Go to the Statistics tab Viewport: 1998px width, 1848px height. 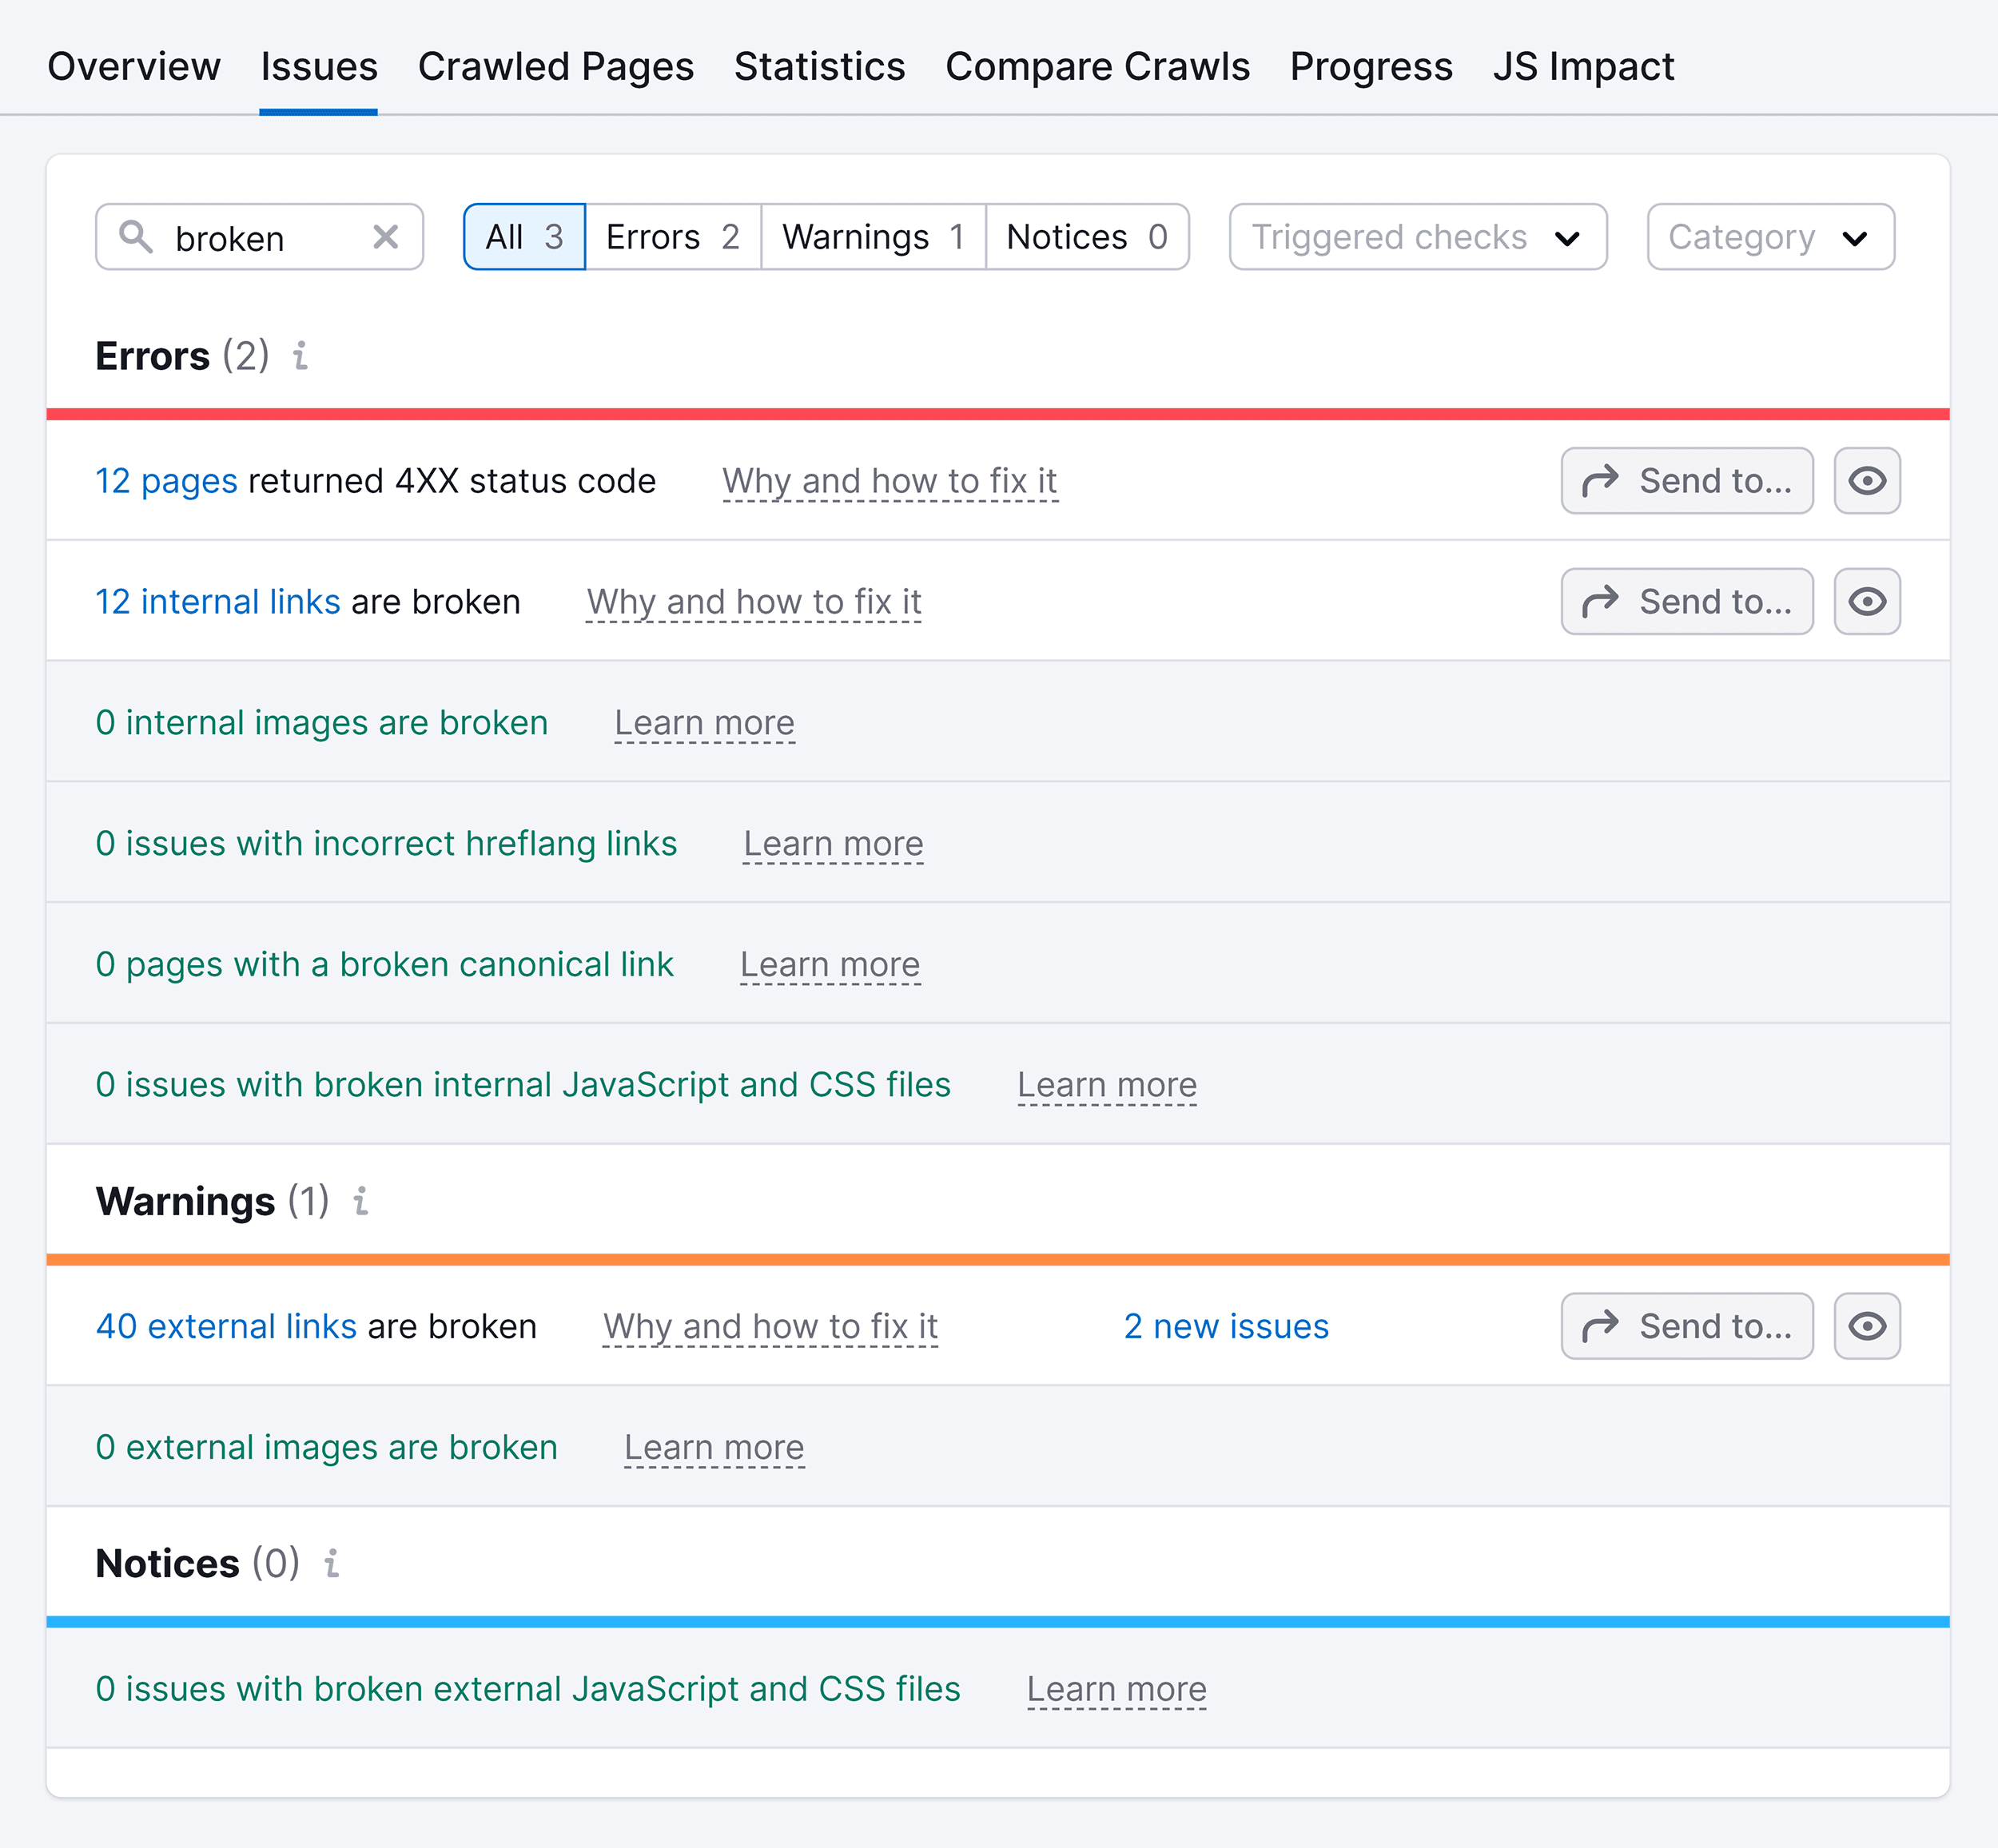point(819,67)
